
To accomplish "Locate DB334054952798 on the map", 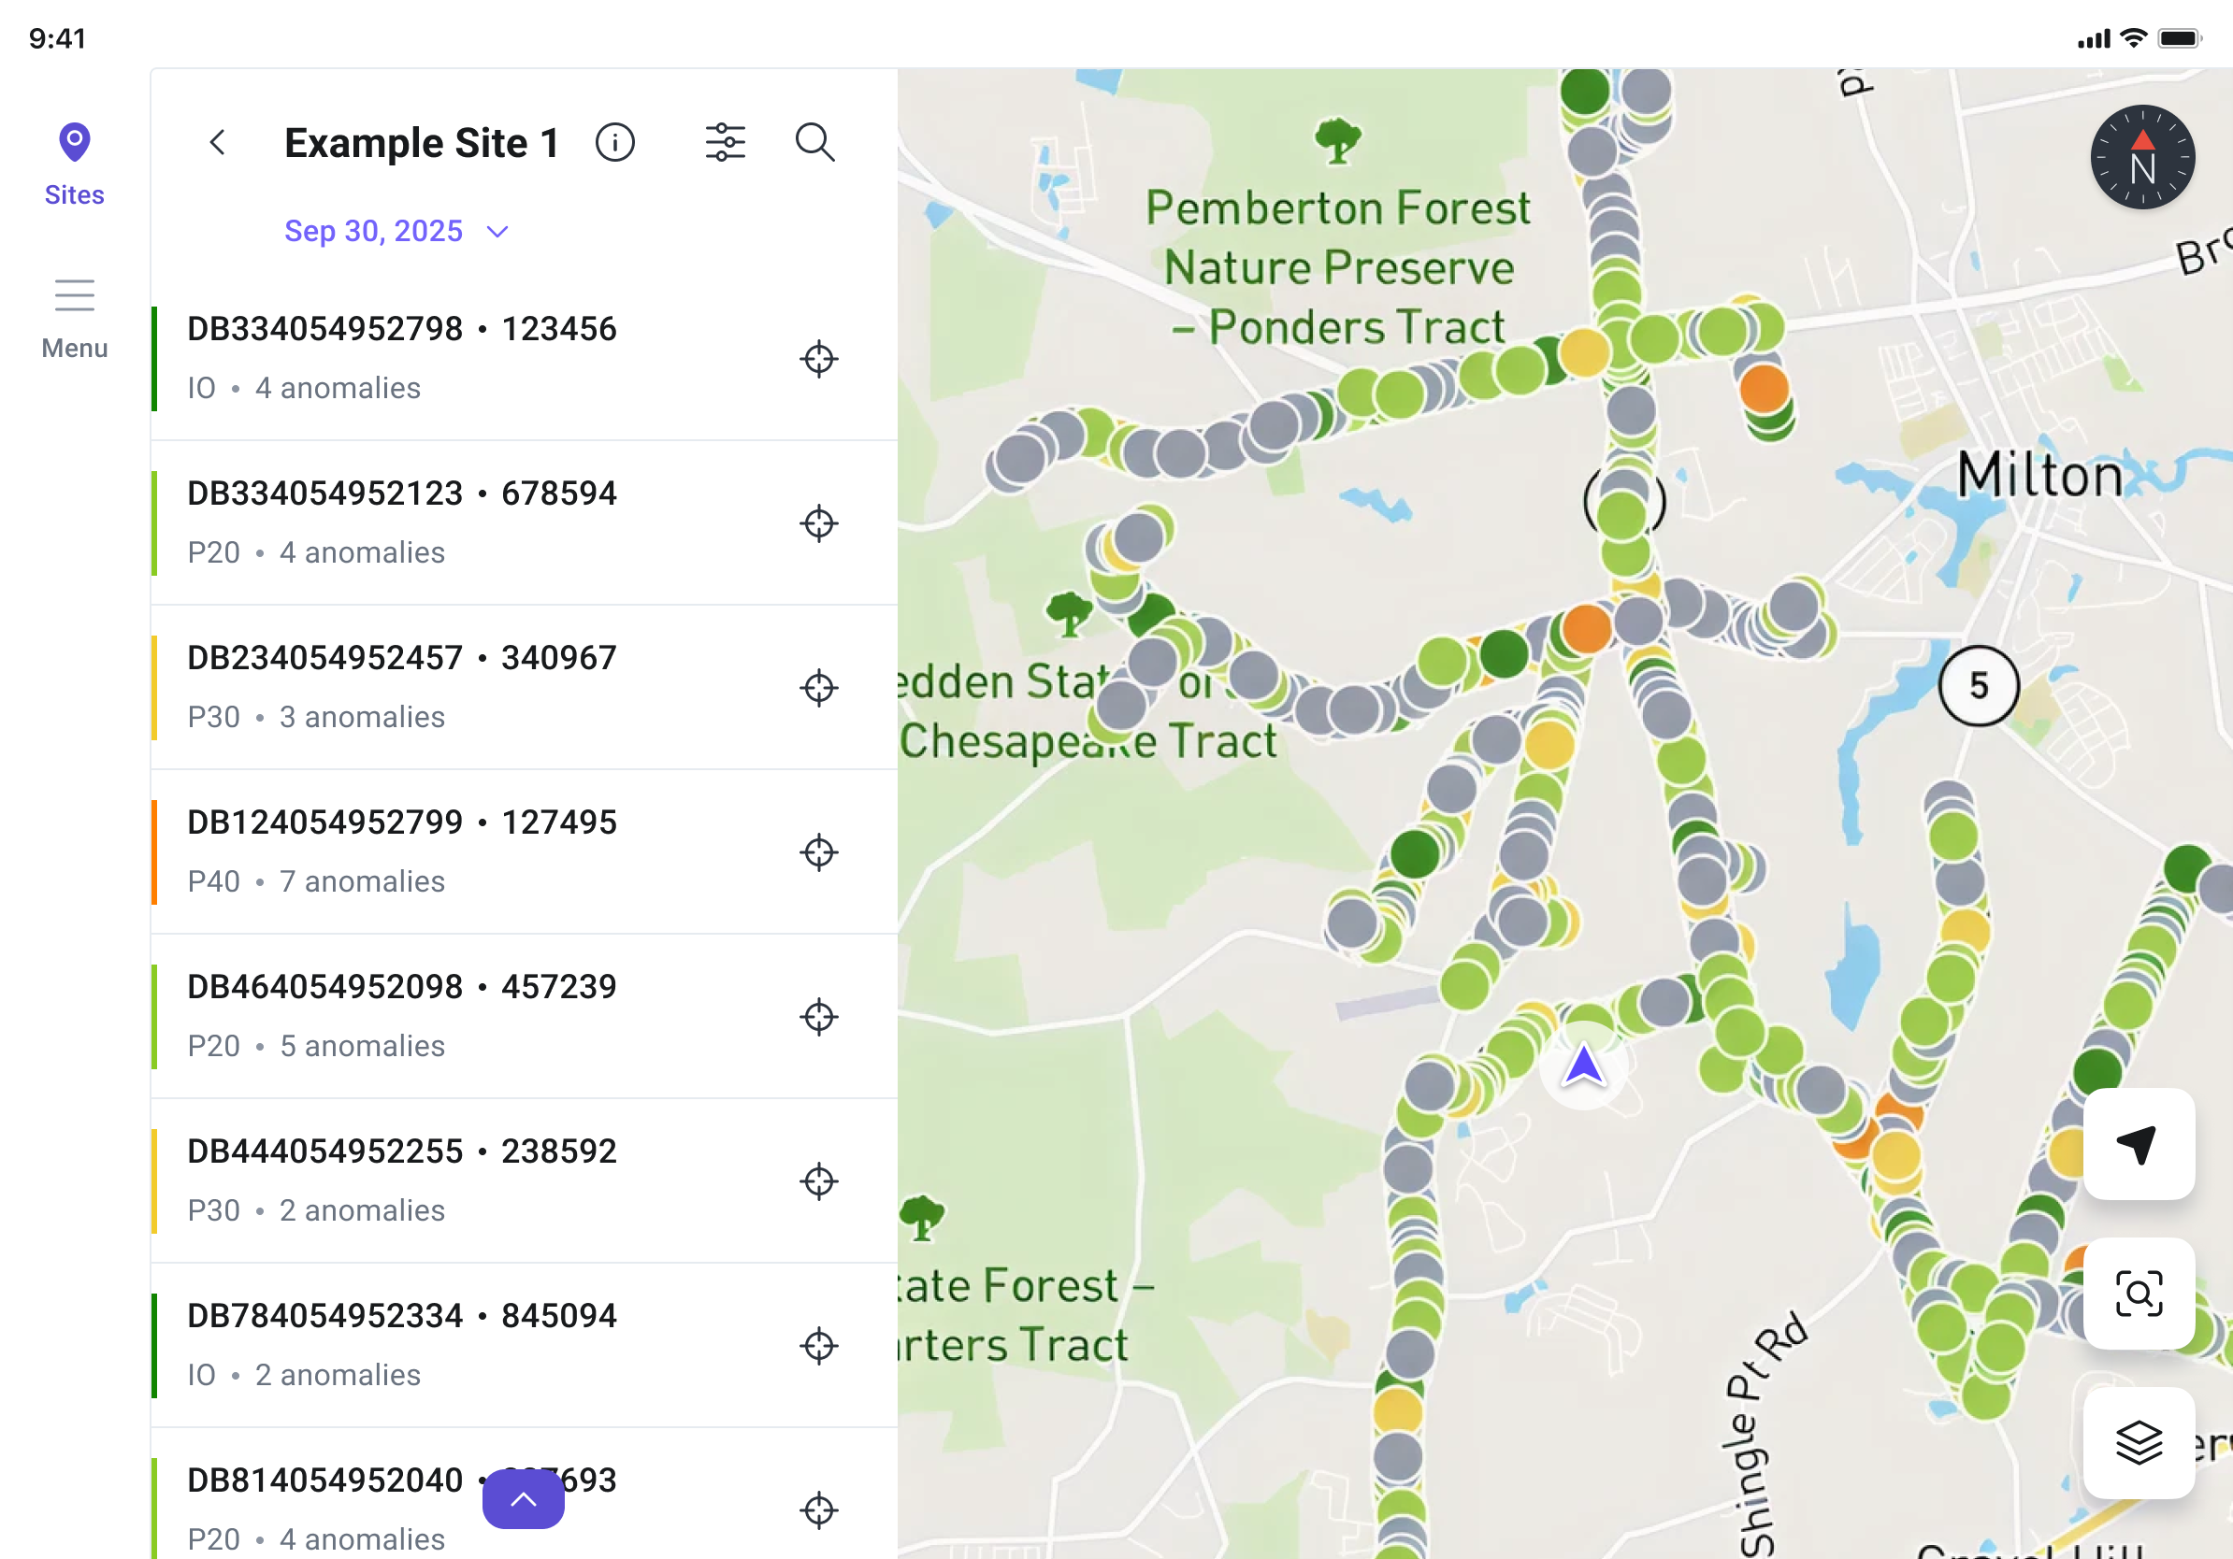I will (x=819, y=359).
